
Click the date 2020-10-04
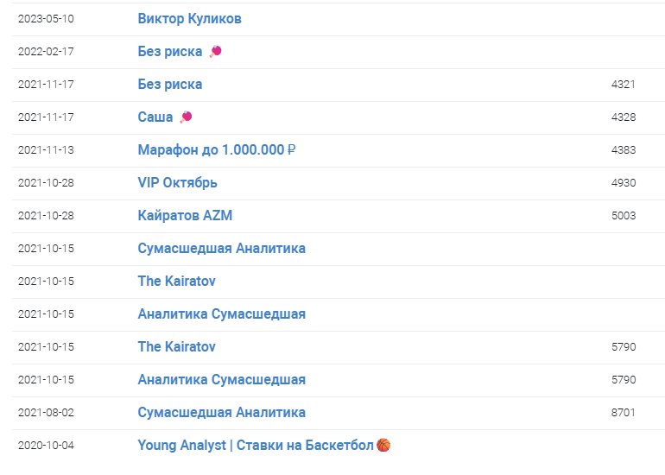click(46, 446)
